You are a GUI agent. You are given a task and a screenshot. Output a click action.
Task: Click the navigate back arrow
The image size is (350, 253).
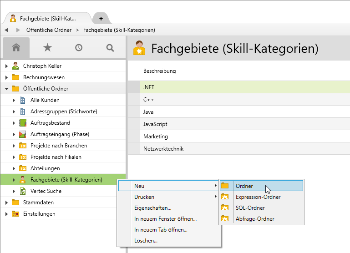pyautogui.click(x=7, y=30)
